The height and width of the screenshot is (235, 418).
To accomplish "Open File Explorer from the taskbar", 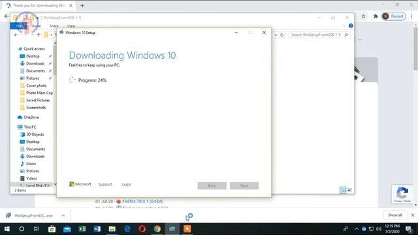I will click(112, 229).
